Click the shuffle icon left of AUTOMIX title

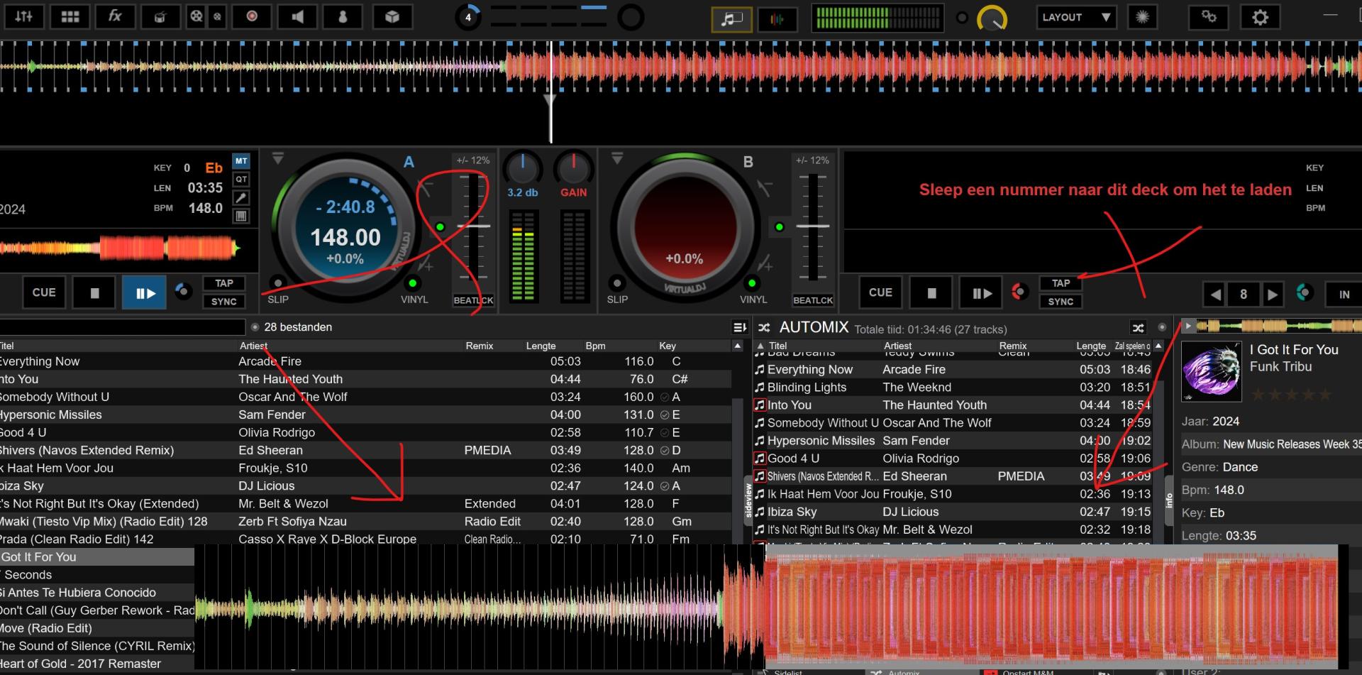(x=764, y=328)
